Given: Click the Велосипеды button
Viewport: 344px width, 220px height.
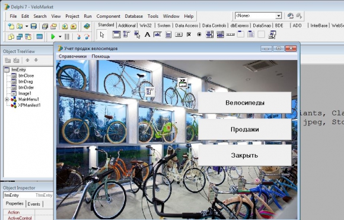Looking at the screenshot, I should (x=245, y=102).
